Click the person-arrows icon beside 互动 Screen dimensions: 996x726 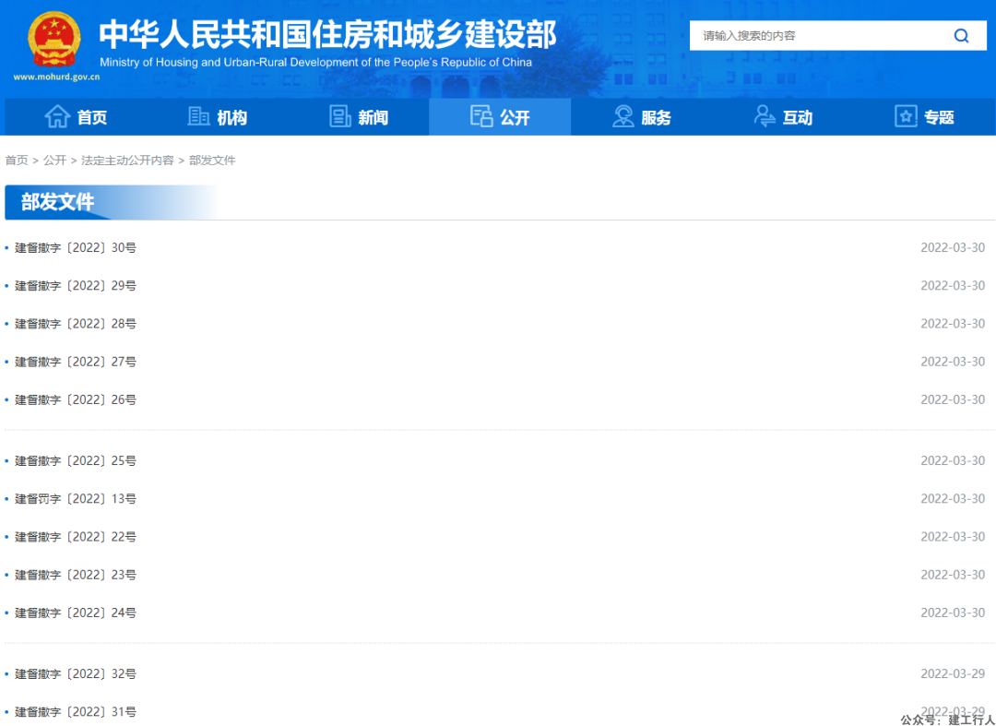point(765,117)
